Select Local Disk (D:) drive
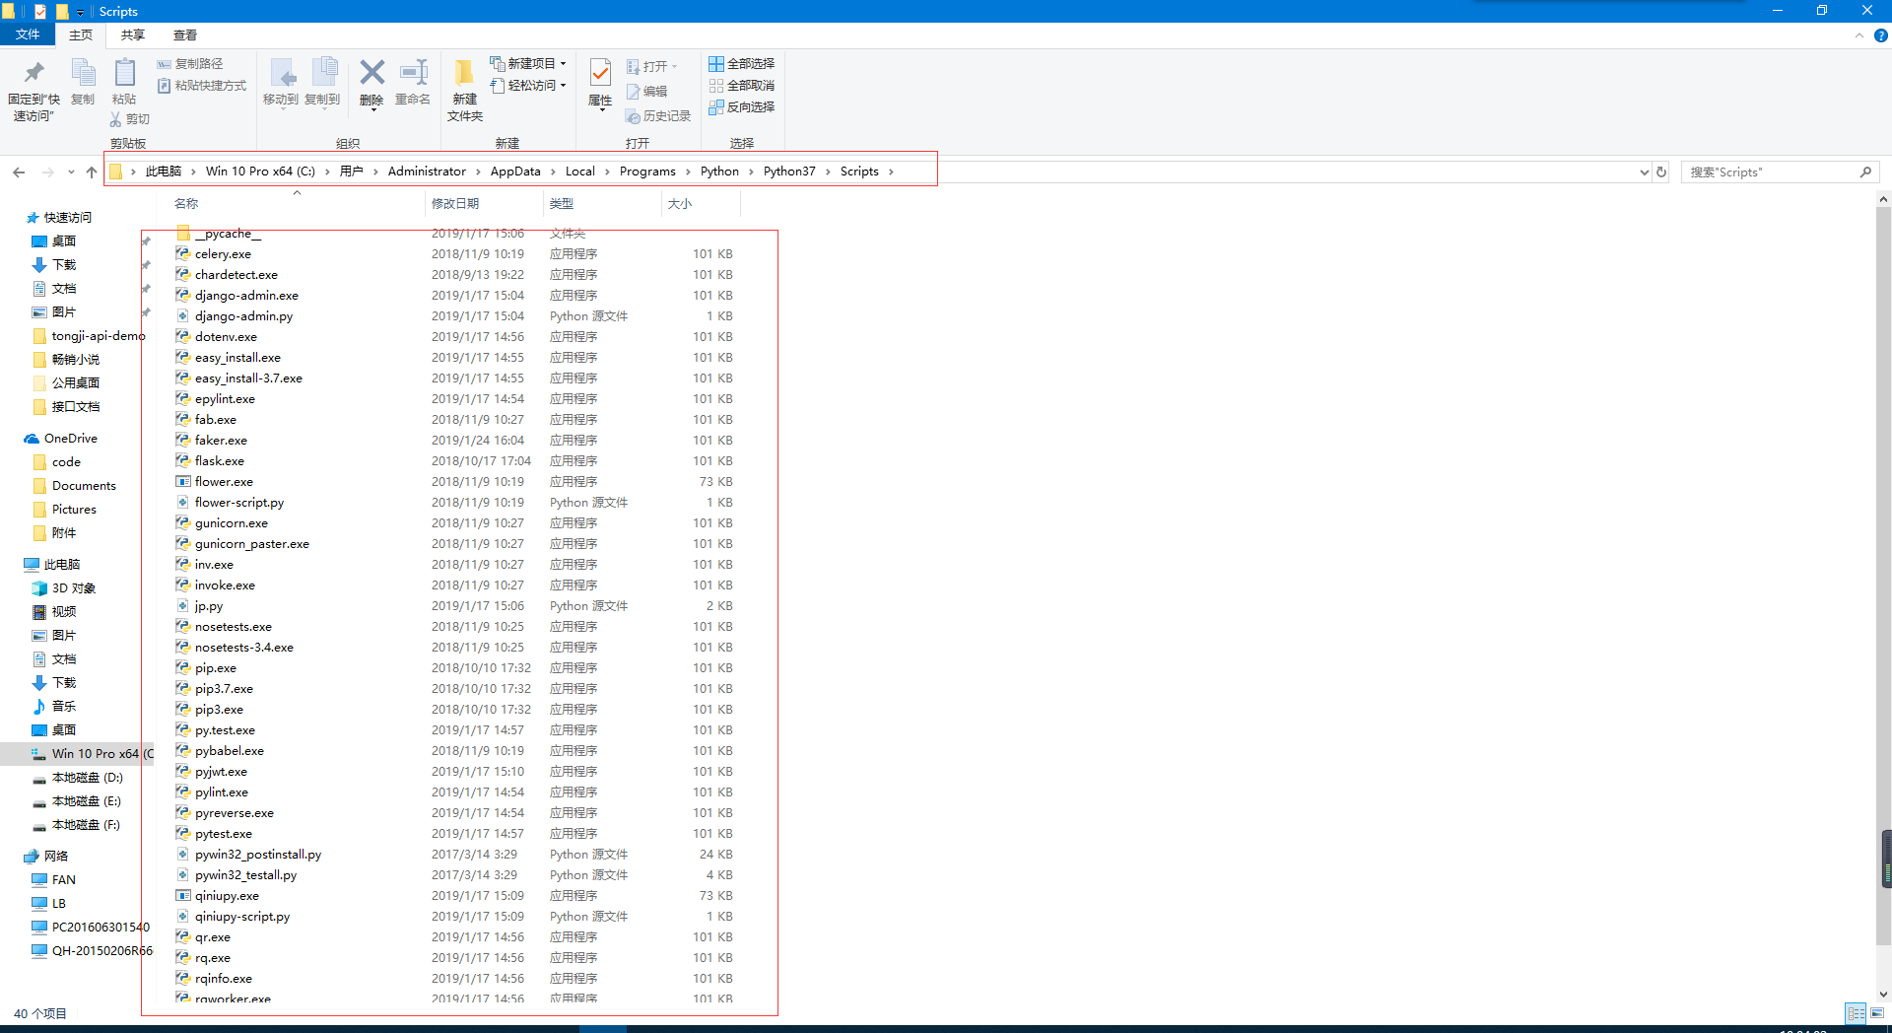The height and width of the screenshot is (1033, 1892). [87, 778]
